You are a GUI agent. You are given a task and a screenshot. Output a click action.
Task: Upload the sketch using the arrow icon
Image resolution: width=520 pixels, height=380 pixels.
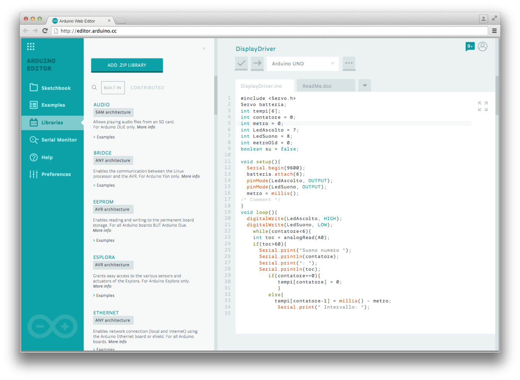click(x=257, y=63)
